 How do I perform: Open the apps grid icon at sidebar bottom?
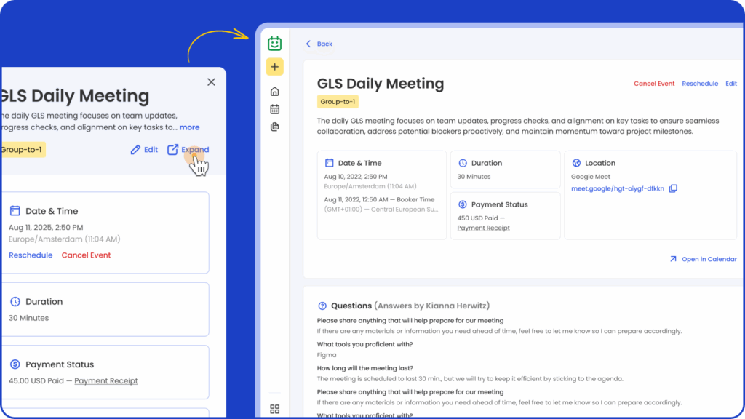tap(274, 409)
